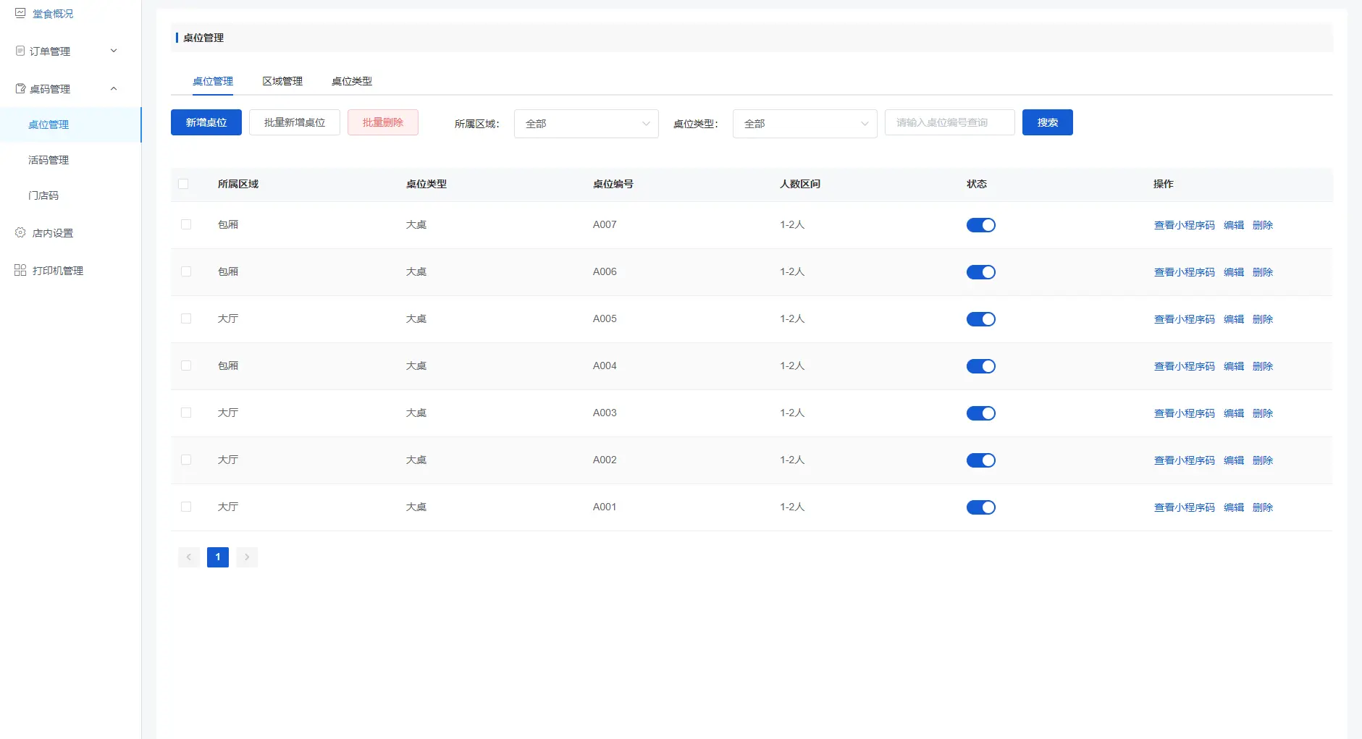The height and width of the screenshot is (739, 1362).
Task: Switch to the 桌位管理 tab
Action: (x=213, y=81)
